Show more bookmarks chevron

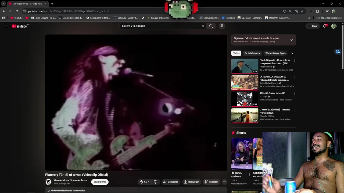pyautogui.click(x=309, y=18)
